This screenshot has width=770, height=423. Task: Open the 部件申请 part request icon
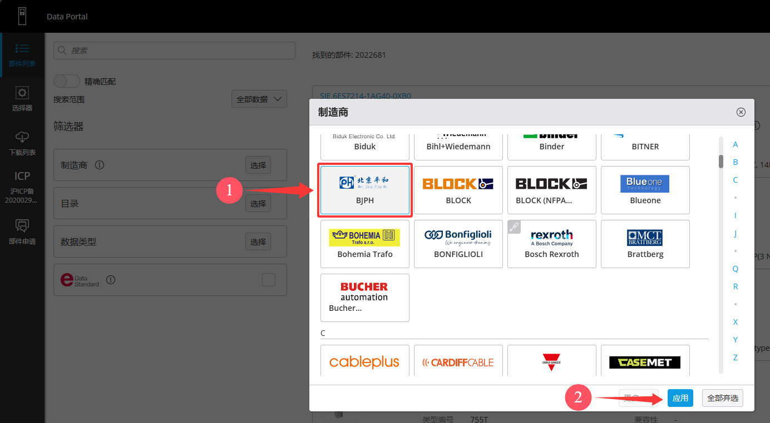(x=22, y=231)
